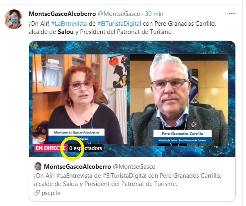Open the 30 min timestamp
The width and height of the screenshot is (246, 206).
tap(154, 14)
